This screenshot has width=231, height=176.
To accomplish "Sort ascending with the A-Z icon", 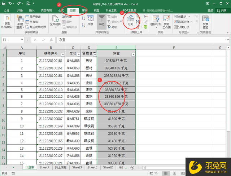I will tap(83, 18).
